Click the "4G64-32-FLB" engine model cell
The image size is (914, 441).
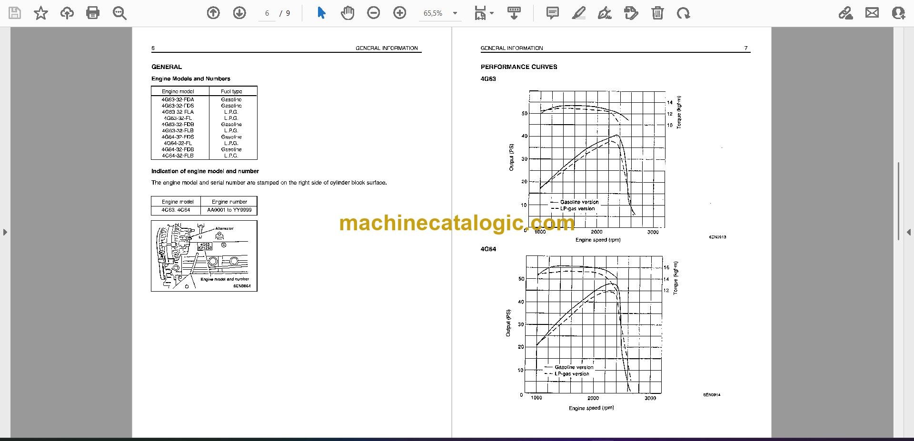click(178, 156)
